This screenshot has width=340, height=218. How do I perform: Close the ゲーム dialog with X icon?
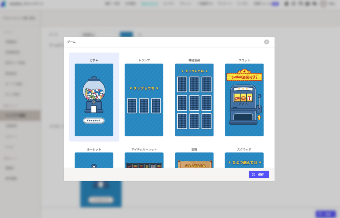pos(266,42)
